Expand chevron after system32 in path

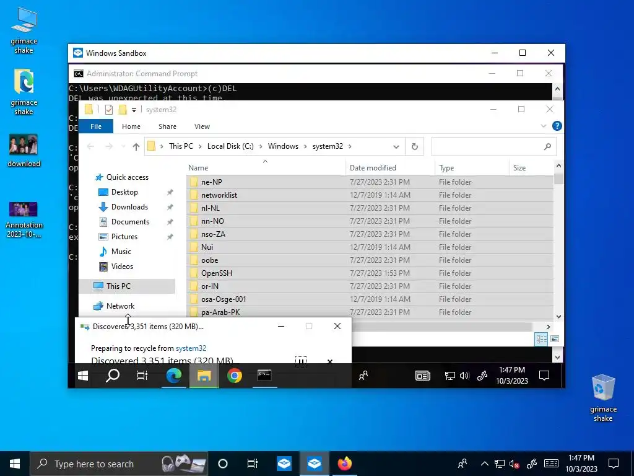point(350,146)
